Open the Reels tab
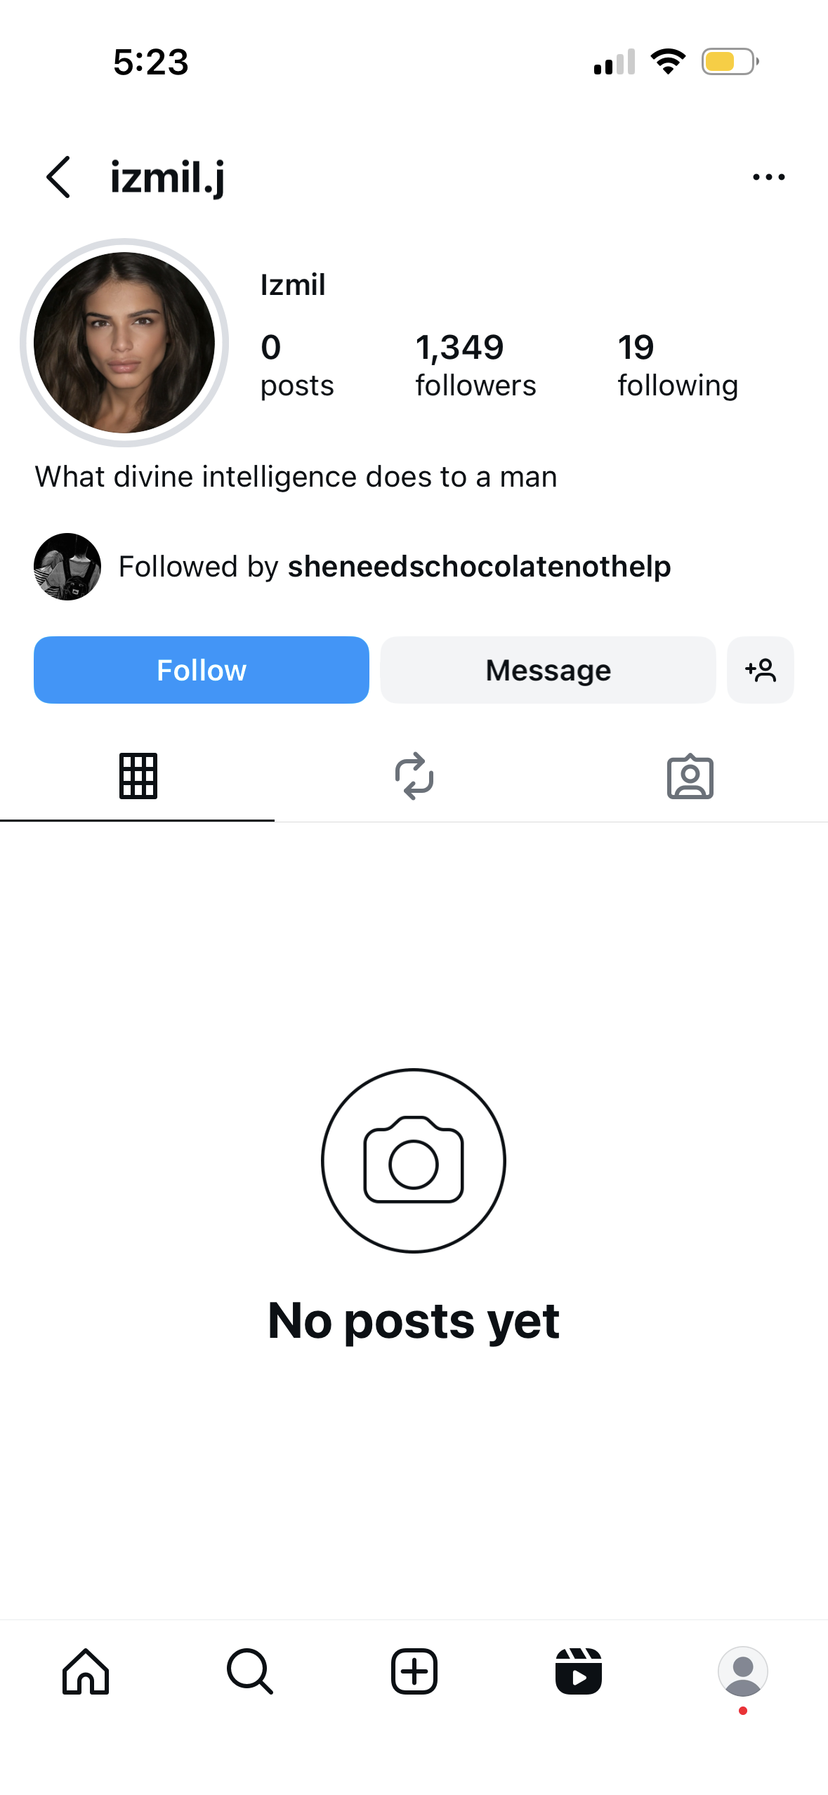 pos(579,1671)
